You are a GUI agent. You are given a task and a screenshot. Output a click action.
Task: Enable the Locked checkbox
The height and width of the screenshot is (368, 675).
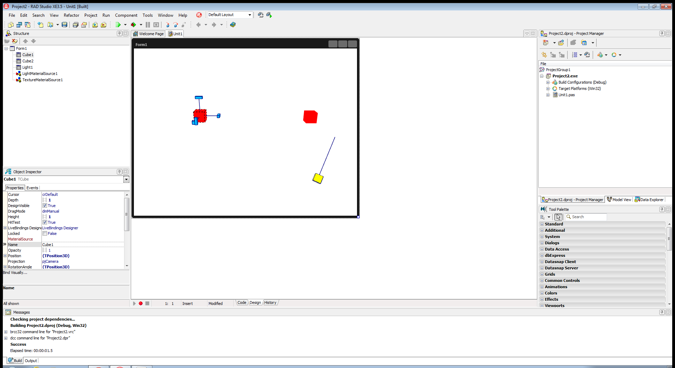[45, 233]
